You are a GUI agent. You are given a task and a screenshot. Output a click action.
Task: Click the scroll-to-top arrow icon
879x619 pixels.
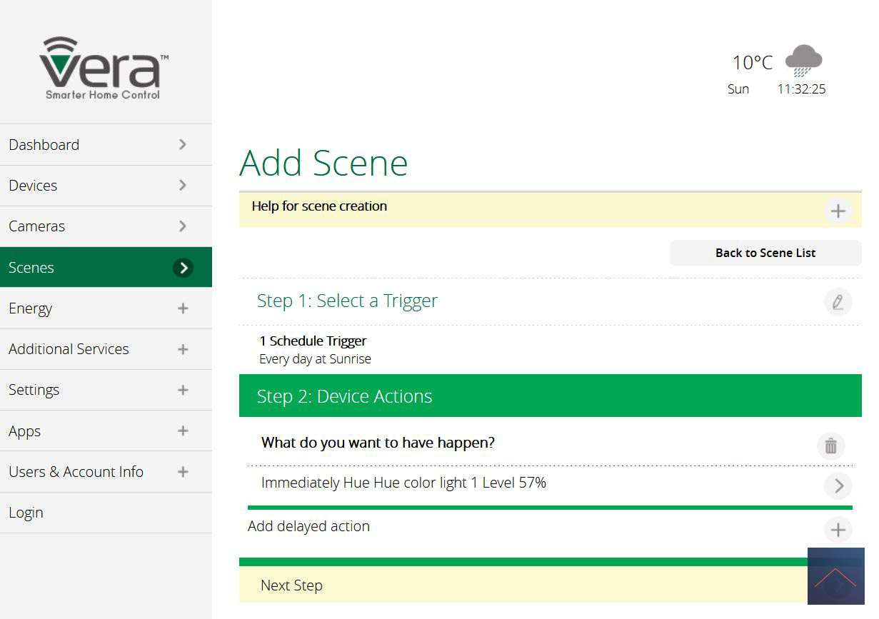coord(835,576)
